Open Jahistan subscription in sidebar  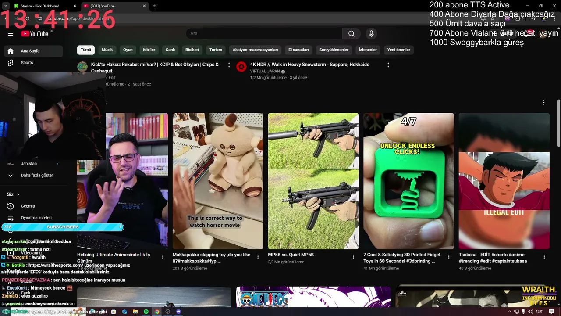coord(33,164)
